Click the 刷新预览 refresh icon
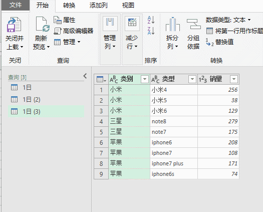The image size is (263, 212). (43, 25)
